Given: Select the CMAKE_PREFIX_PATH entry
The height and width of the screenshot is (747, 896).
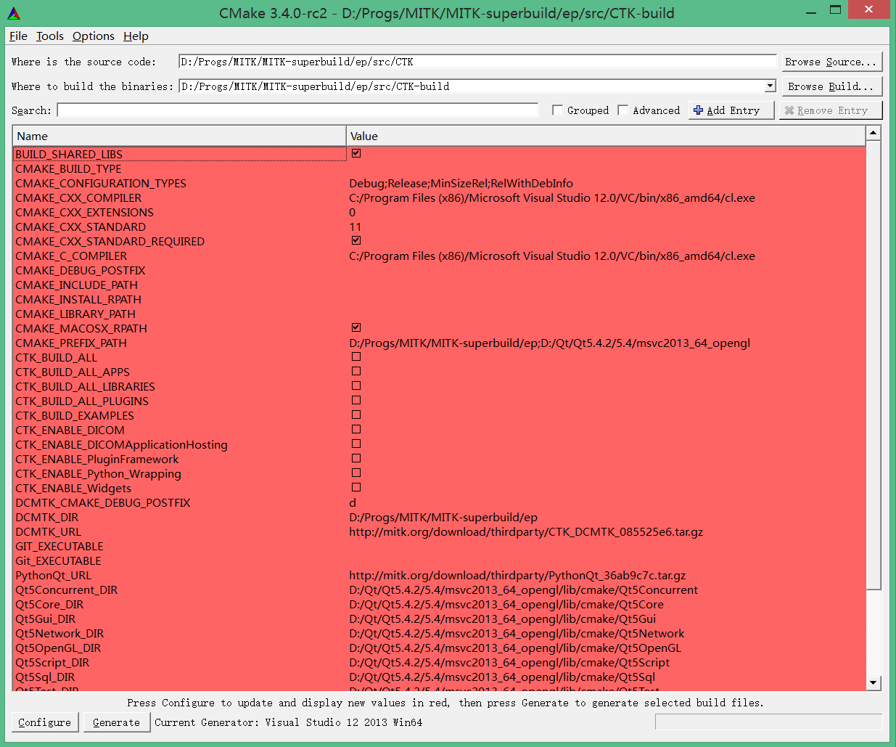Looking at the screenshot, I should (71, 343).
